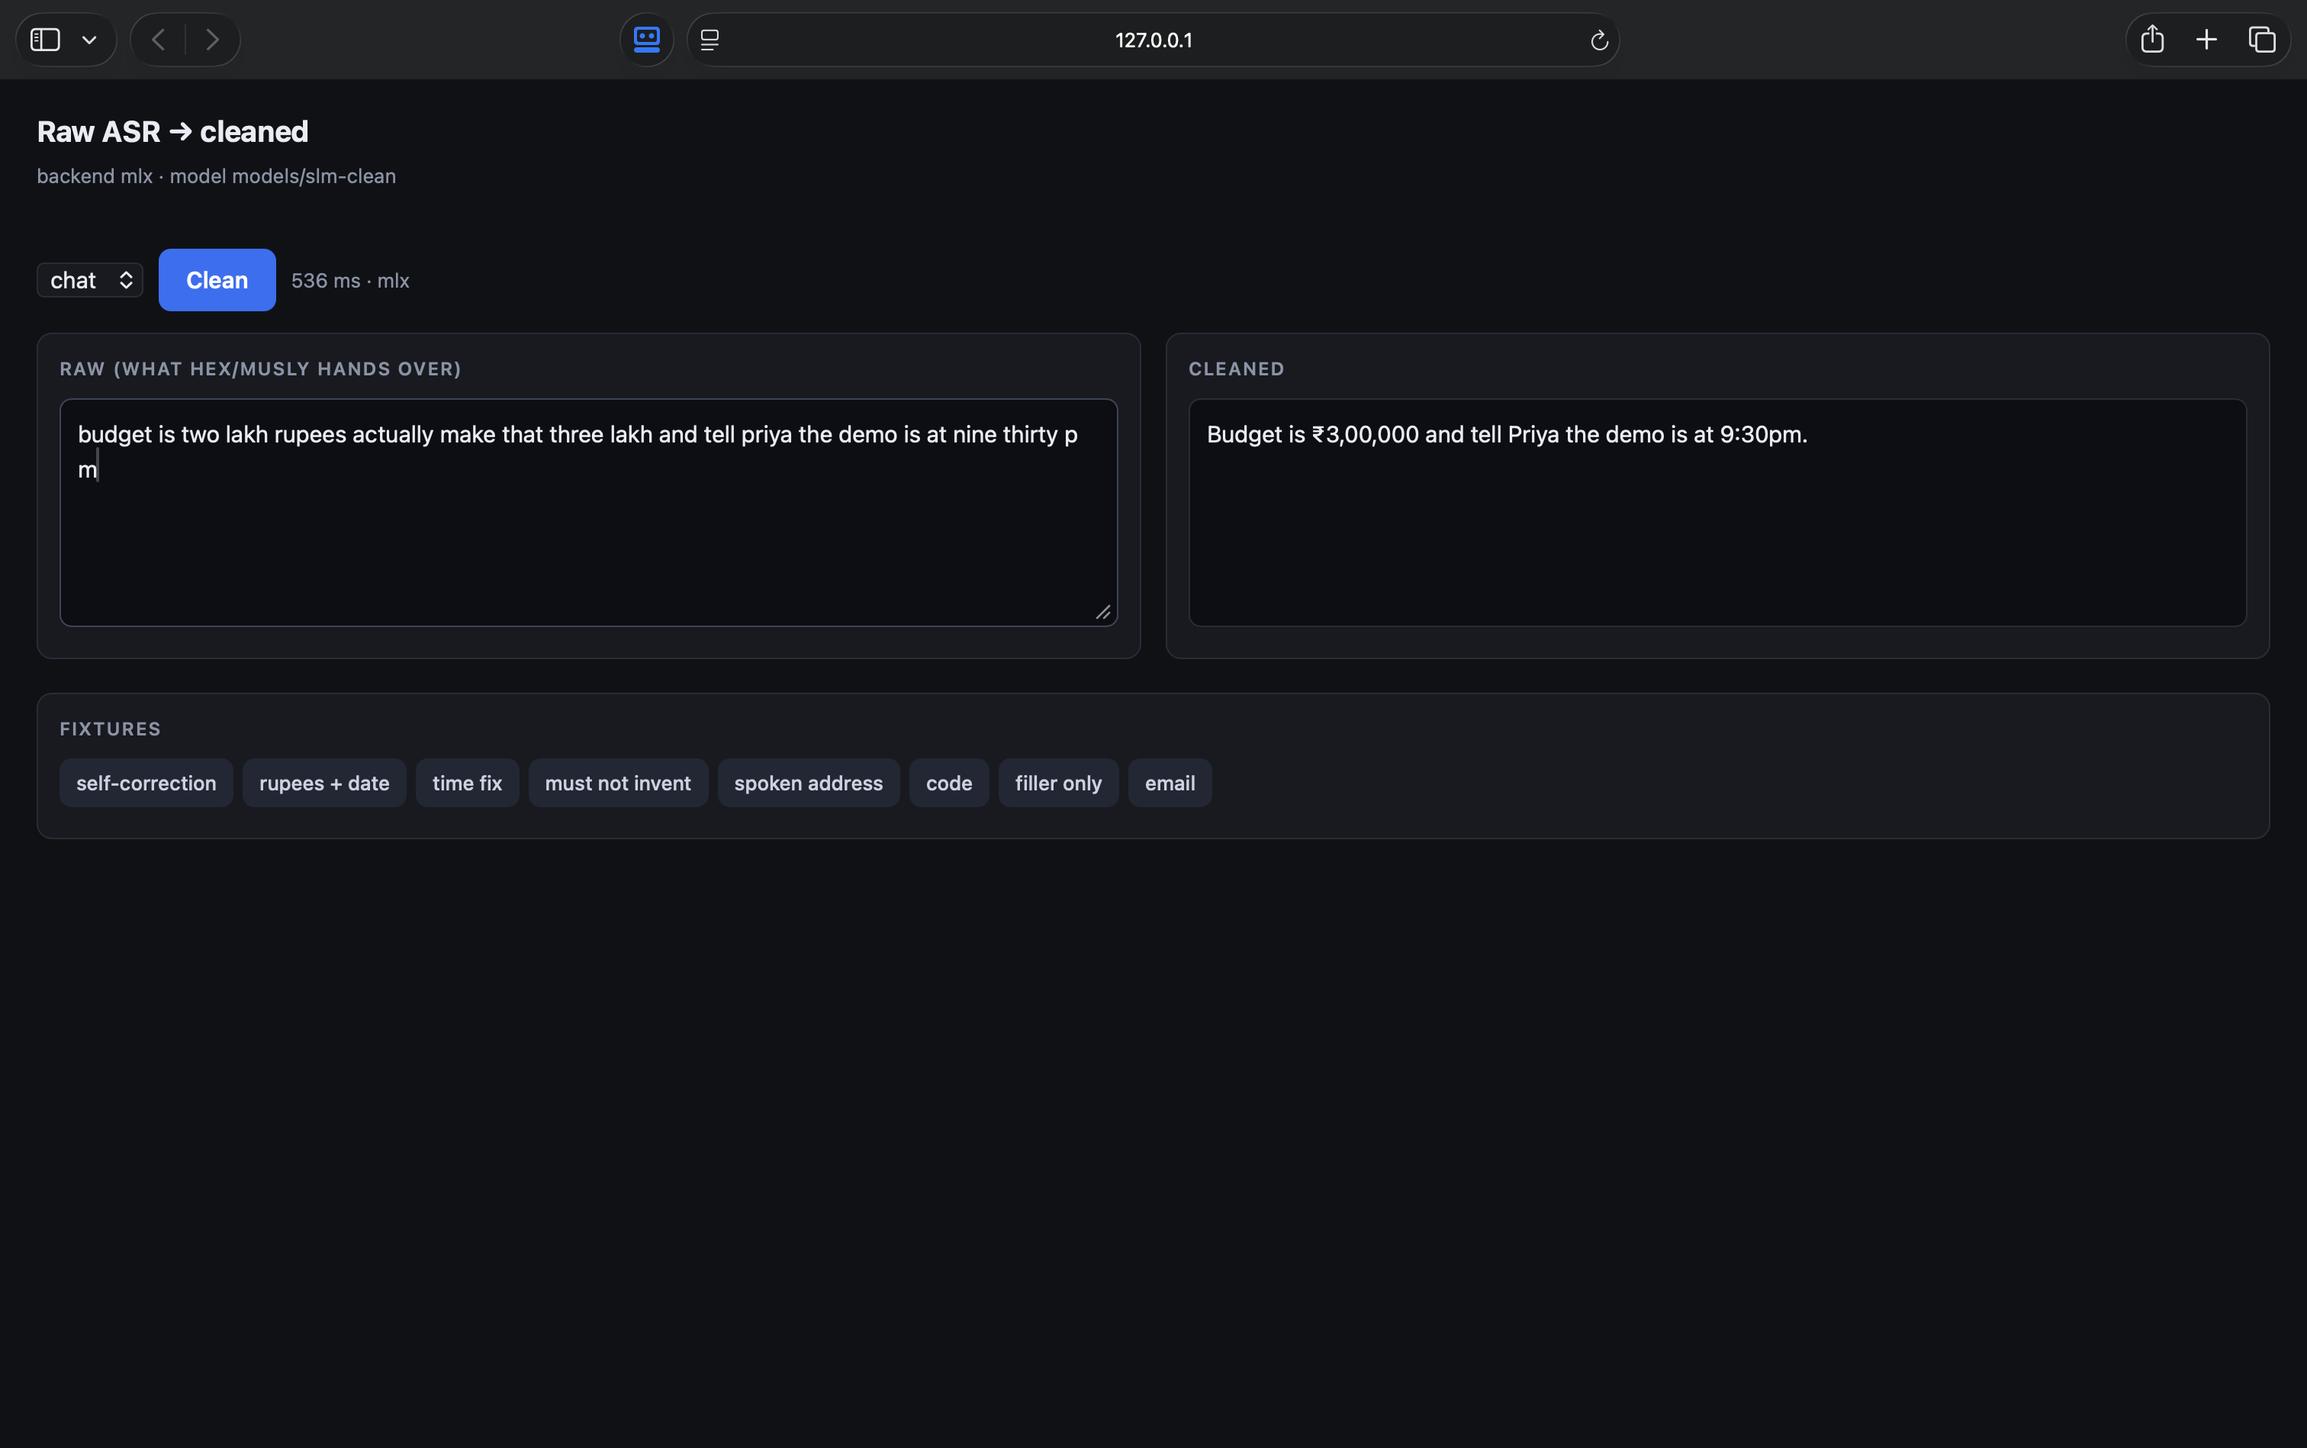
Task: Click the blue Clean button
Action: tap(217, 280)
